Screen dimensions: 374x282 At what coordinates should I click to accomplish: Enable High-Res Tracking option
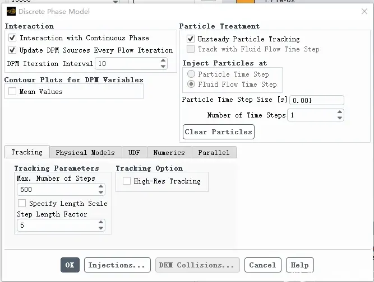[126, 181]
